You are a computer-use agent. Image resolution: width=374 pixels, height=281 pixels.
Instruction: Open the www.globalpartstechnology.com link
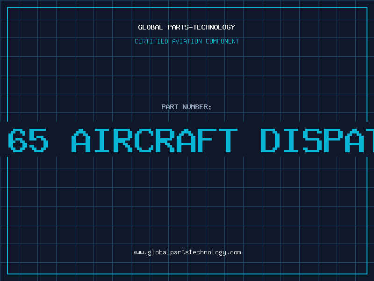click(x=187, y=252)
